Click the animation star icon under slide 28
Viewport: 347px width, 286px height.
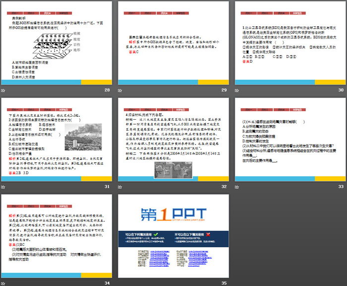[3, 90]
